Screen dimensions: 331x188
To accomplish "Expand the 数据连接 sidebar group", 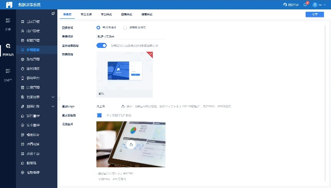I will pos(53,106).
